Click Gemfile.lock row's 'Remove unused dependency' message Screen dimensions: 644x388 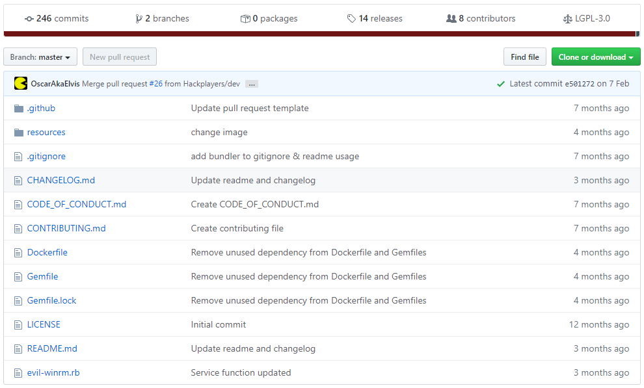(308, 301)
